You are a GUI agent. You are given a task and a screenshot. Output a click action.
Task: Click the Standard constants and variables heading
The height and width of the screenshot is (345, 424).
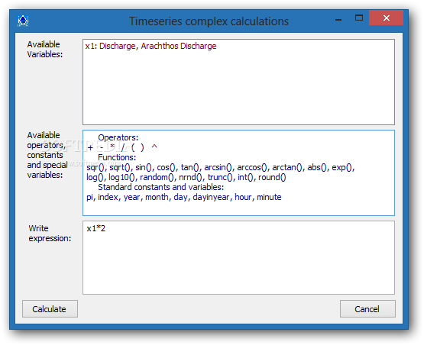[161, 187]
